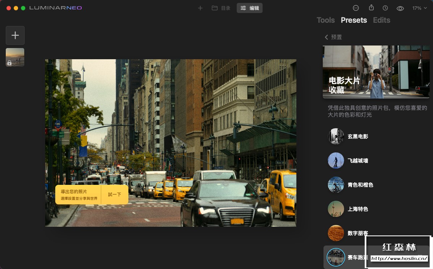Viewport: 433px width, 269px height.
Task: Click the share export icon
Action: click(x=371, y=8)
